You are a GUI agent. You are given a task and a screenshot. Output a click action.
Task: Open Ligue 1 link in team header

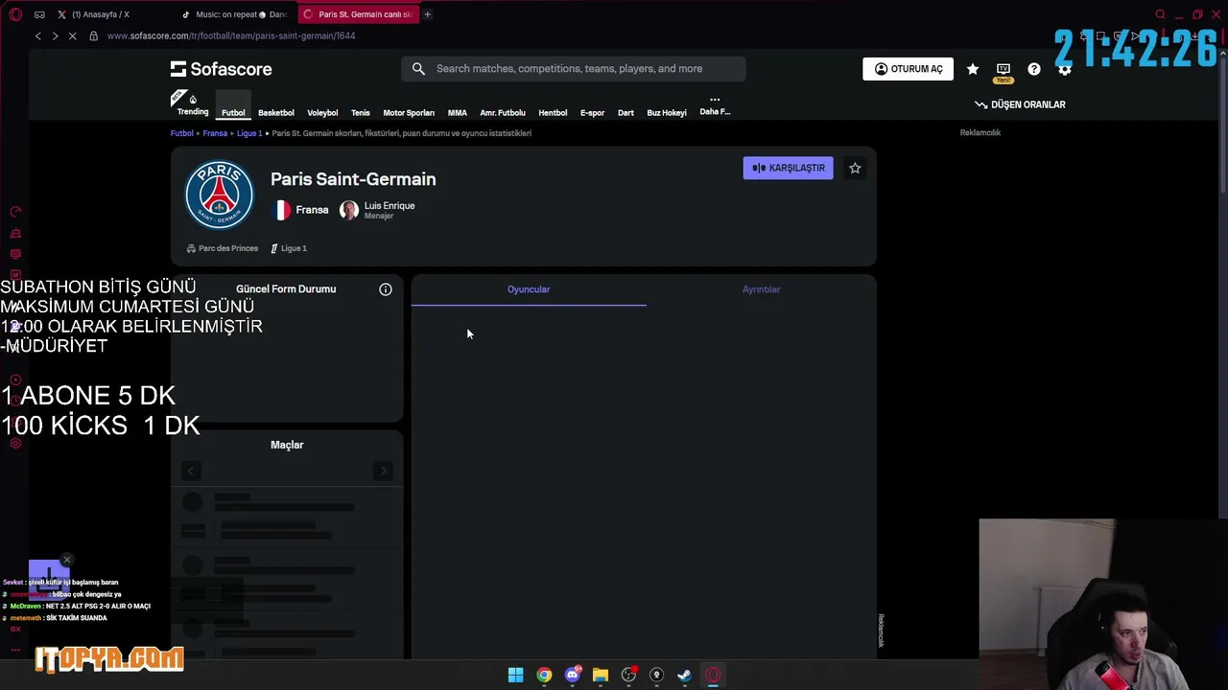pos(289,248)
